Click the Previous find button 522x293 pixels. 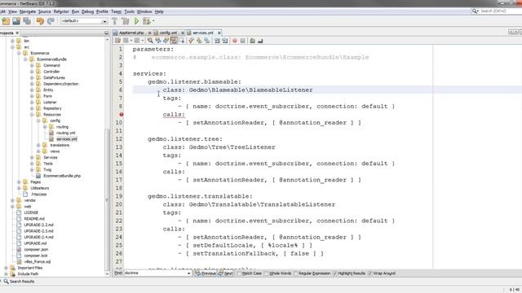click(206, 273)
